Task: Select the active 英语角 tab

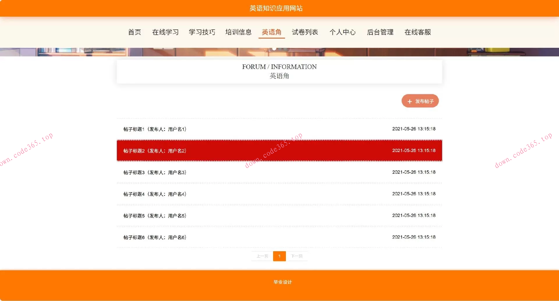Action: 271,32
